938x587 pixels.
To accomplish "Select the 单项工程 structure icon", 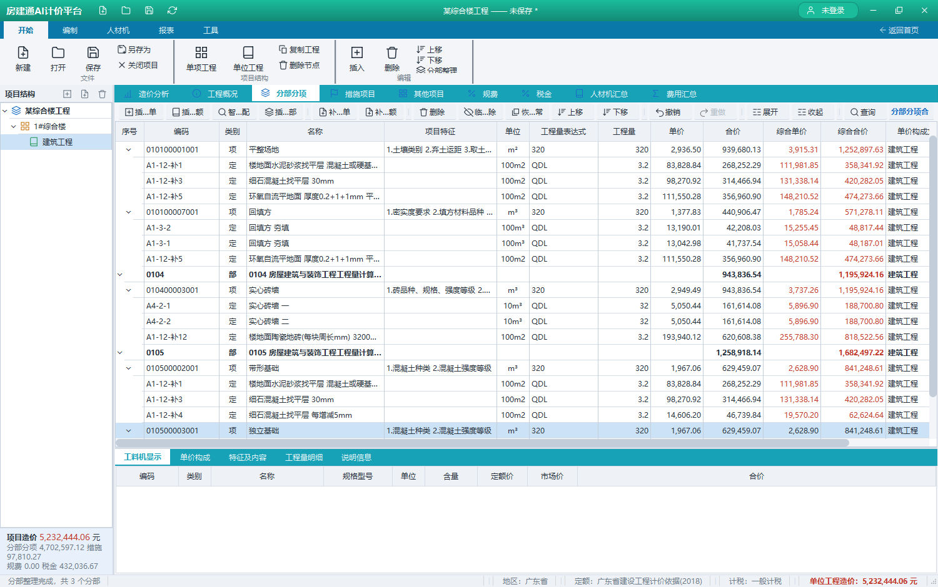I will point(201,53).
